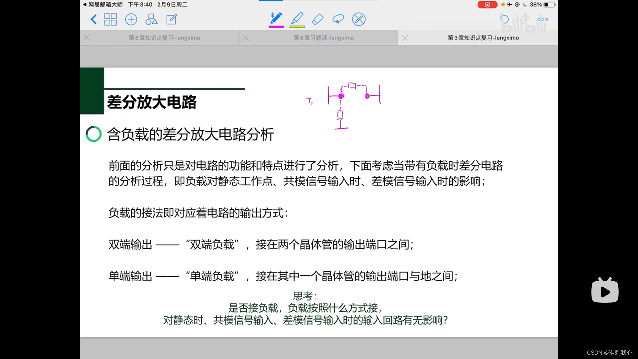This screenshot has height=359, width=638.
Task: Tap the edit/compose note icon
Action: point(172,19)
